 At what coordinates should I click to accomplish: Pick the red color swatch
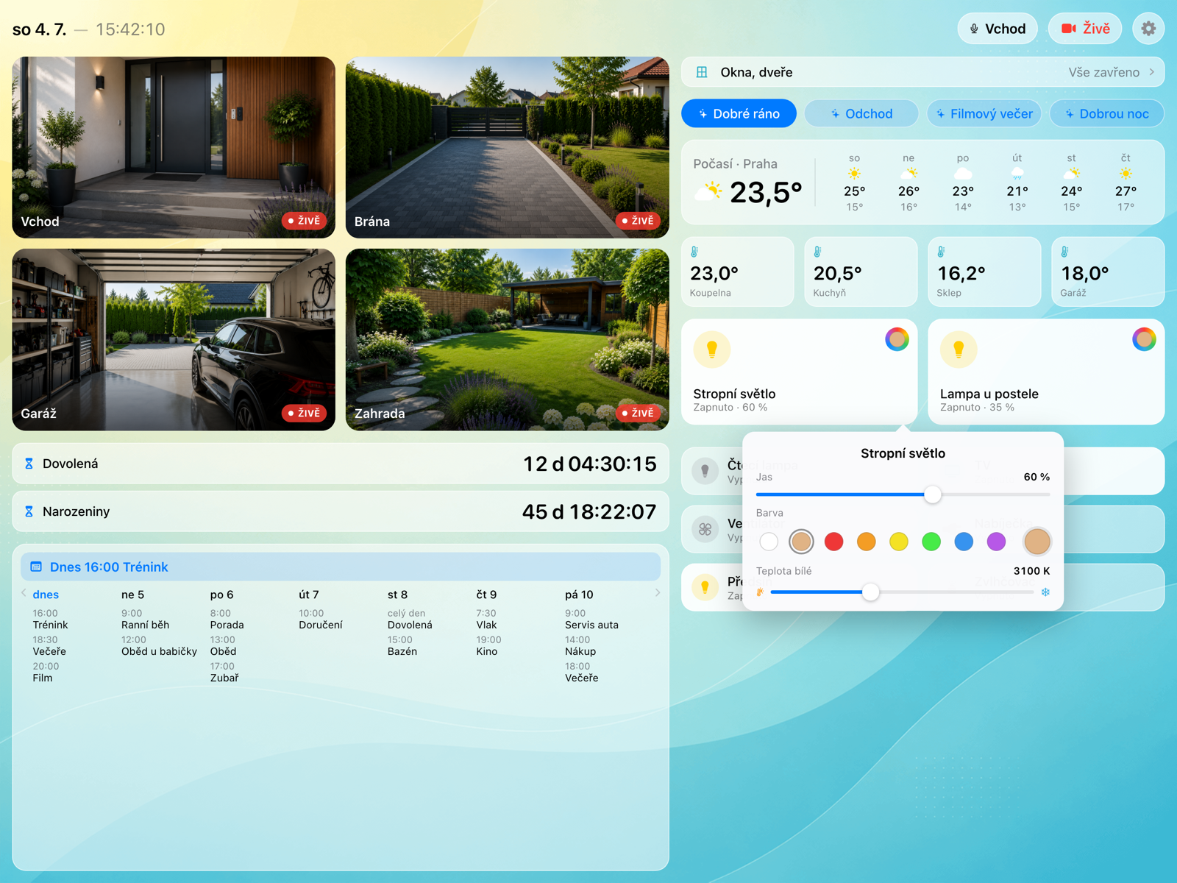tap(833, 542)
